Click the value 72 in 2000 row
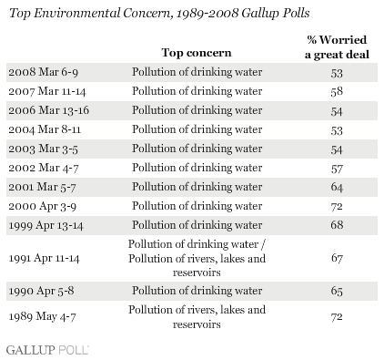The height and width of the screenshot is (360, 384). pos(337,206)
